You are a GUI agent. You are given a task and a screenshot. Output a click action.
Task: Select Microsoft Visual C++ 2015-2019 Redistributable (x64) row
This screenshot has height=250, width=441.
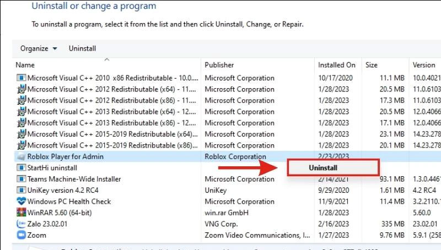(109, 134)
